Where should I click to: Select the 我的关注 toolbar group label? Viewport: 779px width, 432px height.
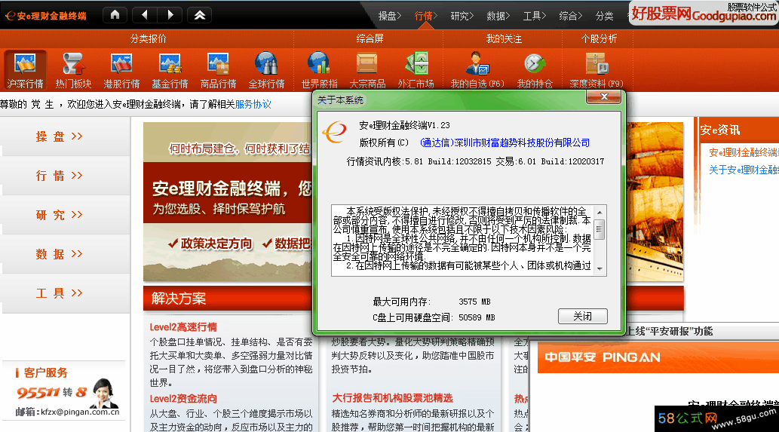pos(504,38)
